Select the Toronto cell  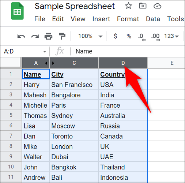(74, 136)
